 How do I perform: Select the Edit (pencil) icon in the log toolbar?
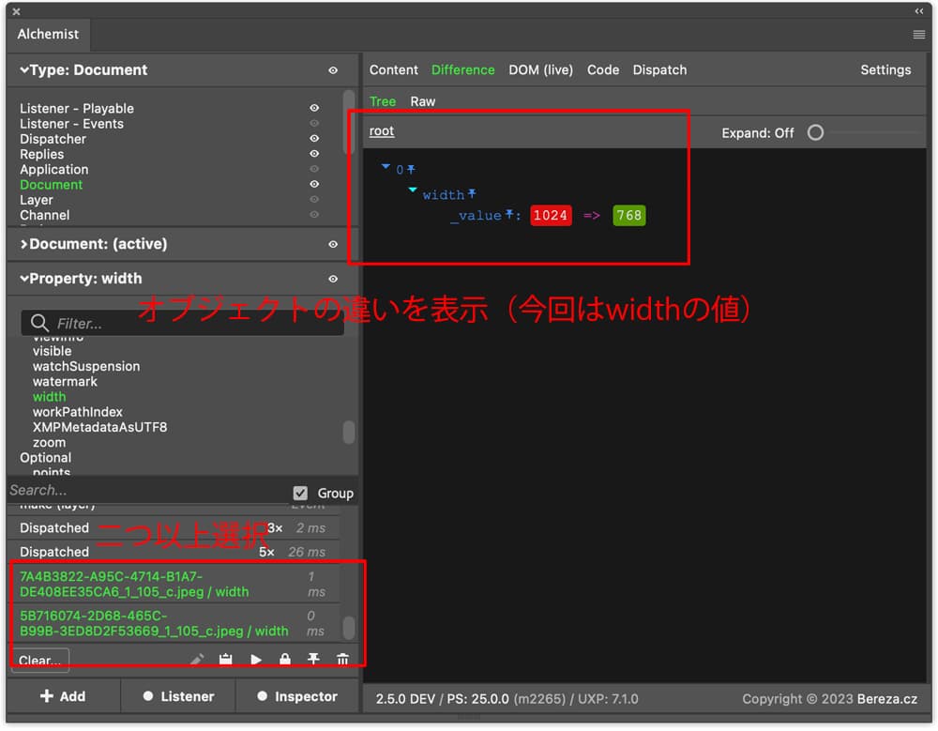point(197,659)
